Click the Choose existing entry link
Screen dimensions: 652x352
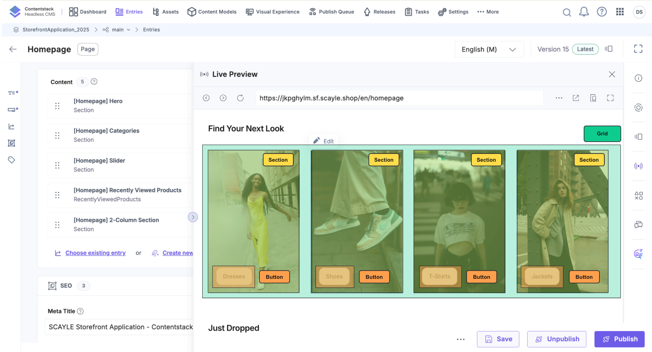coord(95,253)
